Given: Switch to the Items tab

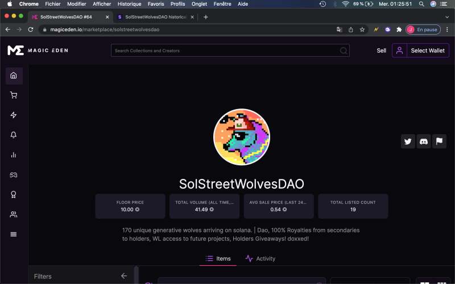Looking at the screenshot, I should pos(218,258).
